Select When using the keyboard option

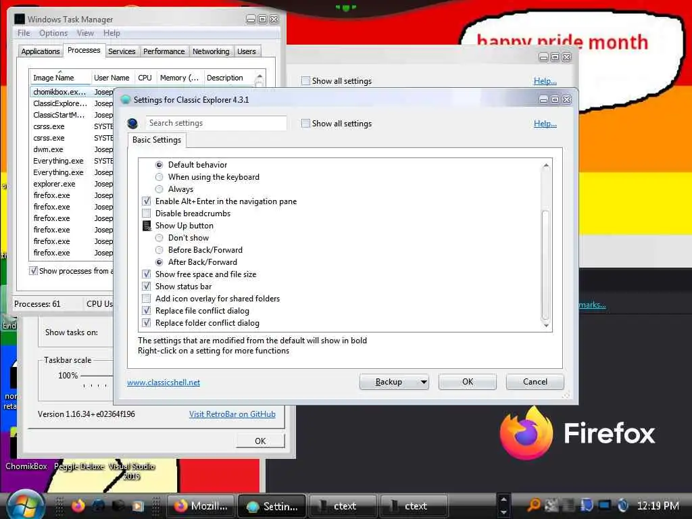click(x=159, y=177)
